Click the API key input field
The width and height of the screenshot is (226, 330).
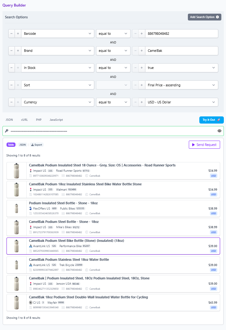[113, 131]
